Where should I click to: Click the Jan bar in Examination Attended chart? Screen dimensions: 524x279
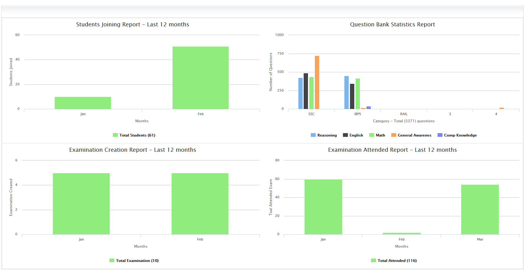(x=323, y=207)
